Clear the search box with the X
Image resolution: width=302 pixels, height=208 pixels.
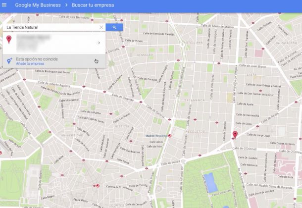[101, 27]
